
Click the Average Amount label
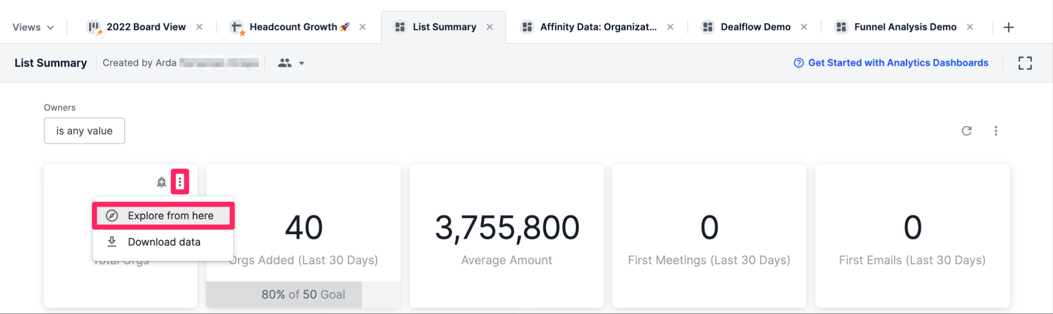pyautogui.click(x=507, y=260)
